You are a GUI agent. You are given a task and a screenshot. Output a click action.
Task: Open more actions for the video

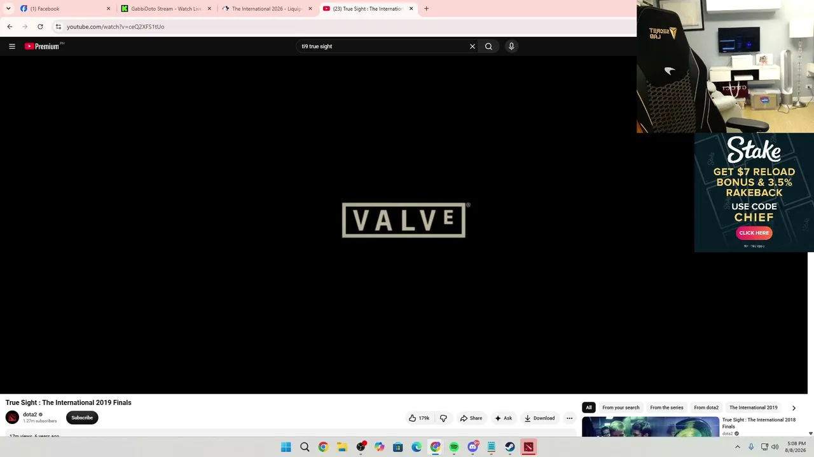(x=569, y=418)
